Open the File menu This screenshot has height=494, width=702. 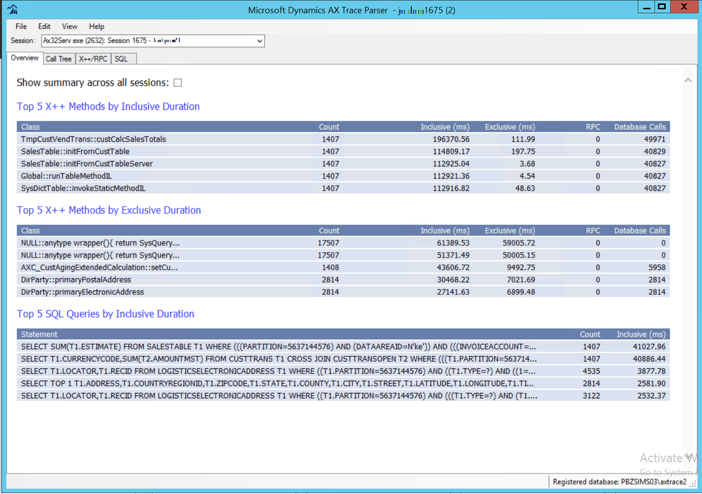[21, 26]
